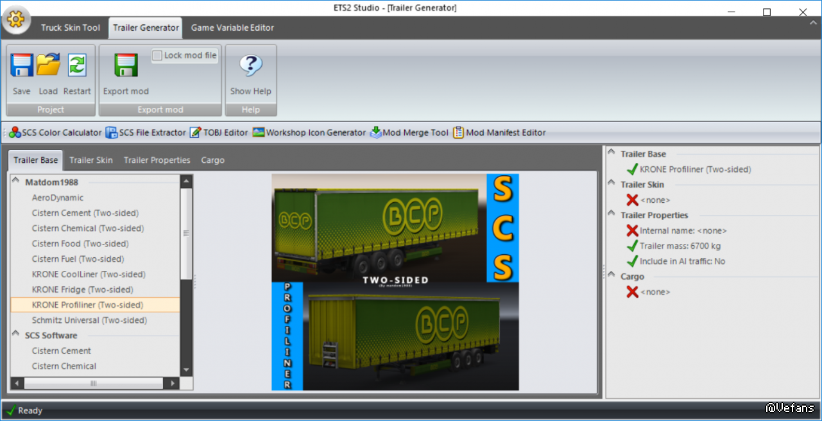This screenshot has width=822, height=421.
Task: Click the green check beside KRONE Profiliner summary
Action: 632,169
